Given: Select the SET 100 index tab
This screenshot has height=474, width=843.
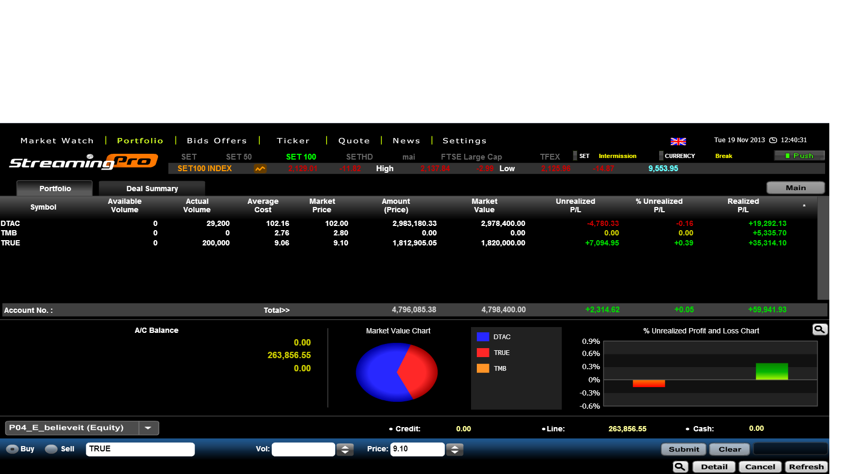Looking at the screenshot, I should (x=301, y=157).
